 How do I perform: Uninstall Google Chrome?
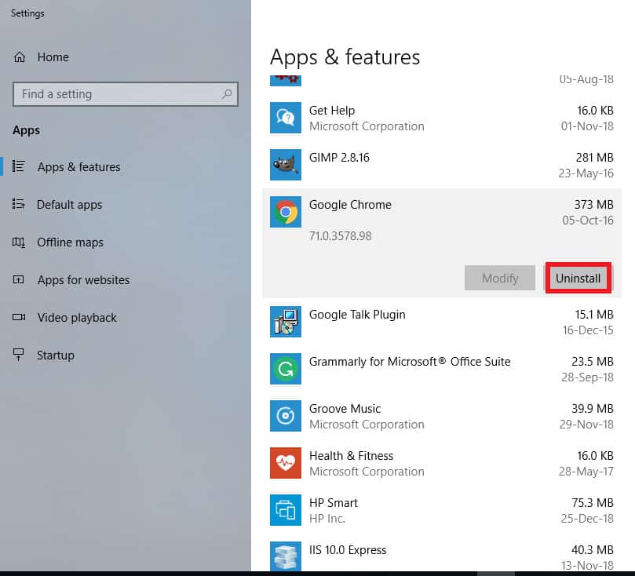point(578,278)
